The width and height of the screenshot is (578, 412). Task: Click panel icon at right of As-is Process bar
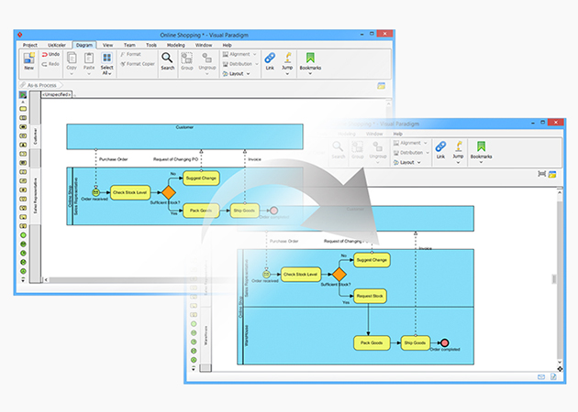[381, 86]
